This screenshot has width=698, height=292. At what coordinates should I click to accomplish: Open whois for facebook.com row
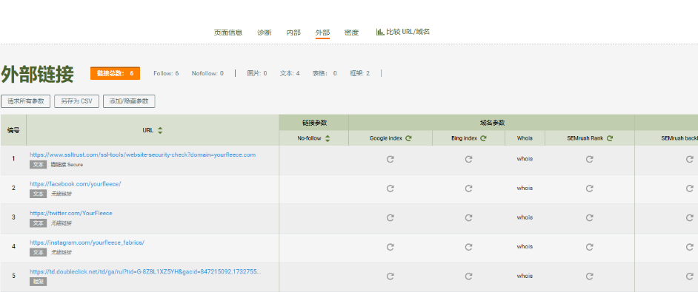(x=525, y=188)
